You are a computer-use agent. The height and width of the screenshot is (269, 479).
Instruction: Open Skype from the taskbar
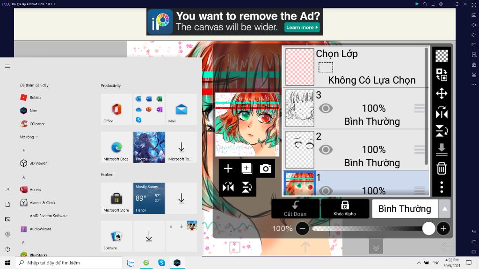(161, 262)
